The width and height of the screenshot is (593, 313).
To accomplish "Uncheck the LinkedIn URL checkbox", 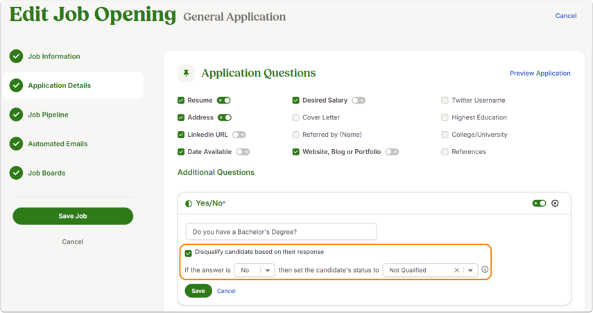I will coord(181,135).
